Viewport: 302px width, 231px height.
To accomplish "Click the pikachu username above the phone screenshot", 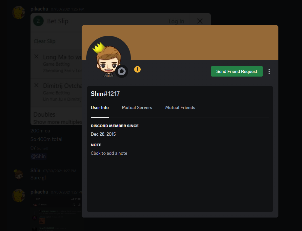I will (39, 192).
